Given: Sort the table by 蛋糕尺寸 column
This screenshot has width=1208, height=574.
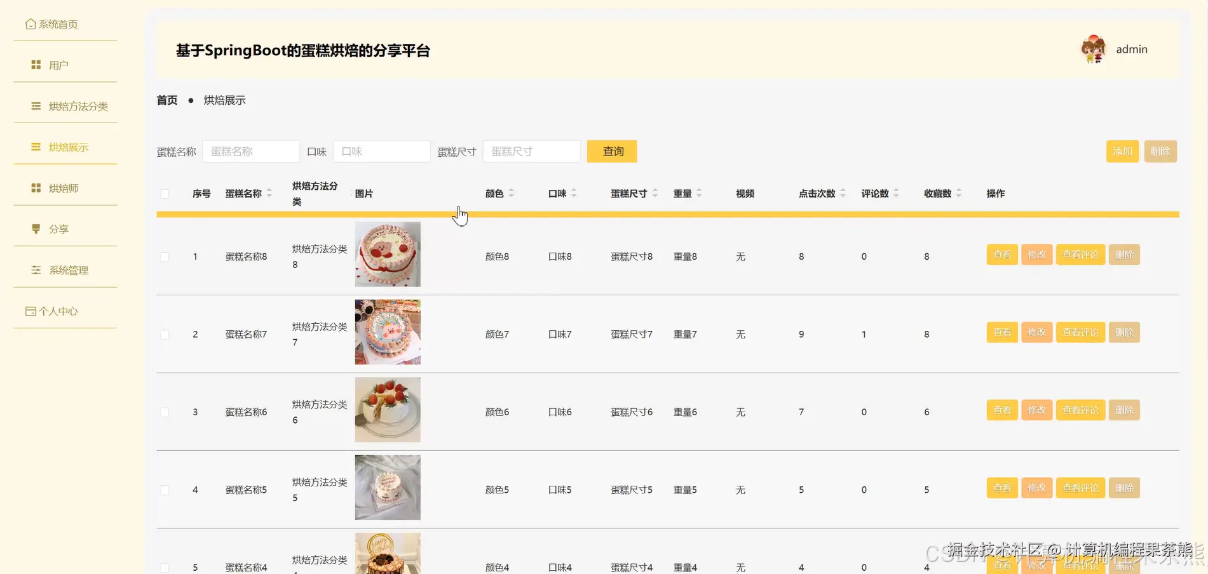Looking at the screenshot, I should coord(655,193).
